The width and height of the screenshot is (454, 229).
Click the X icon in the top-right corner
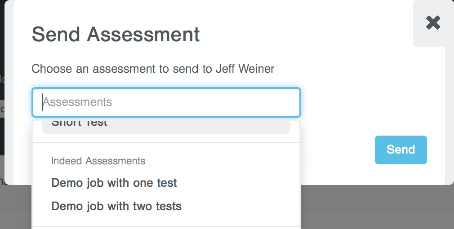pos(433,23)
